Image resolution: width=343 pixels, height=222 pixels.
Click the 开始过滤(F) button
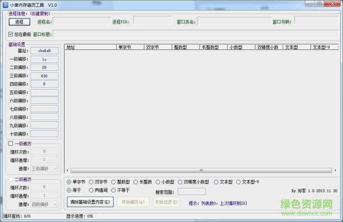pyautogui.click(x=167, y=202)
